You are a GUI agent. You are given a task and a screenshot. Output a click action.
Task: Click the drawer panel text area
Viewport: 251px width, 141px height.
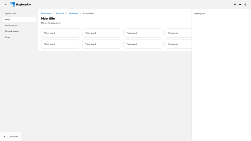[x=200, y=14]
